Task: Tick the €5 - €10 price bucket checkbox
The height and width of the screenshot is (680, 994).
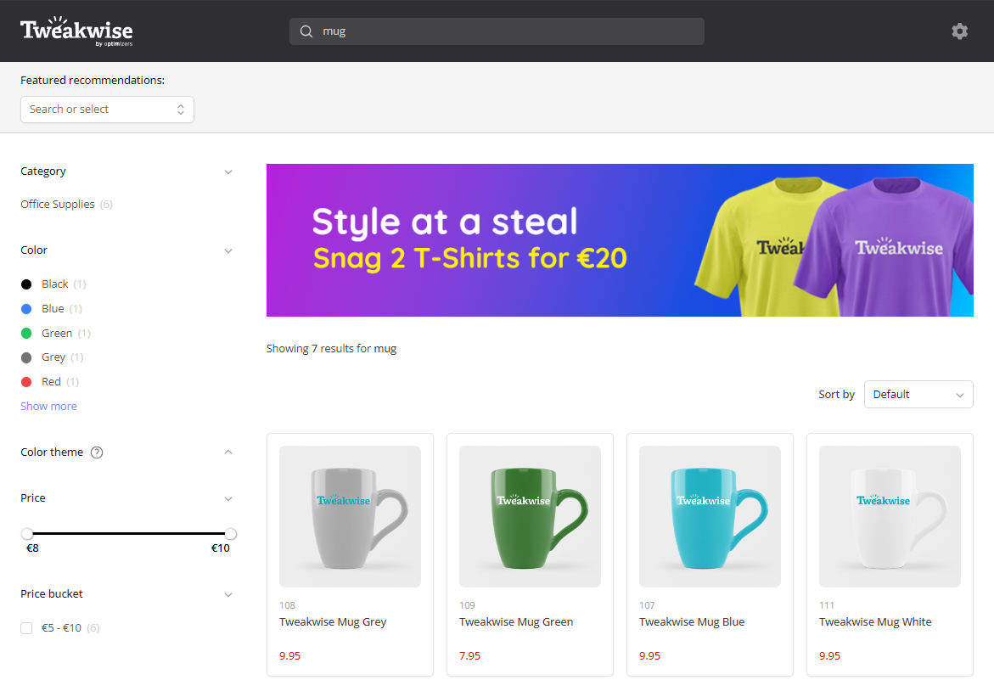Action: pos(26,628)
